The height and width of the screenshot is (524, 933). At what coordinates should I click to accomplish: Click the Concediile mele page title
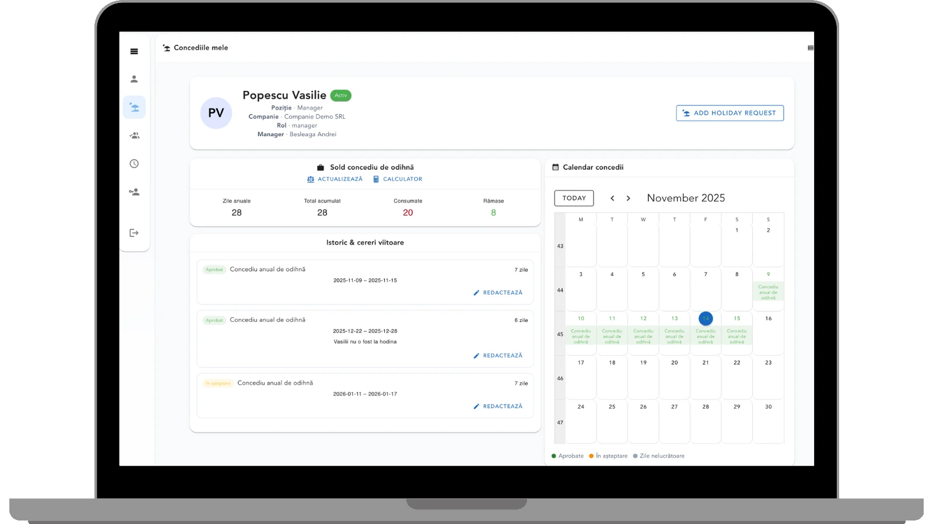201,48
